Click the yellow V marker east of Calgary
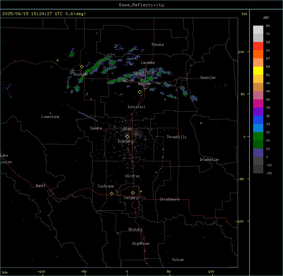 pos(141,191)
